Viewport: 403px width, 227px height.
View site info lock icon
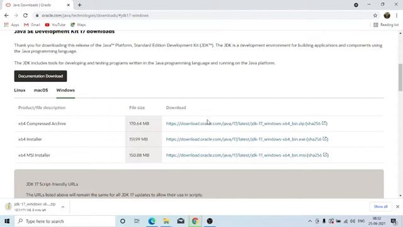click(37, 15)
